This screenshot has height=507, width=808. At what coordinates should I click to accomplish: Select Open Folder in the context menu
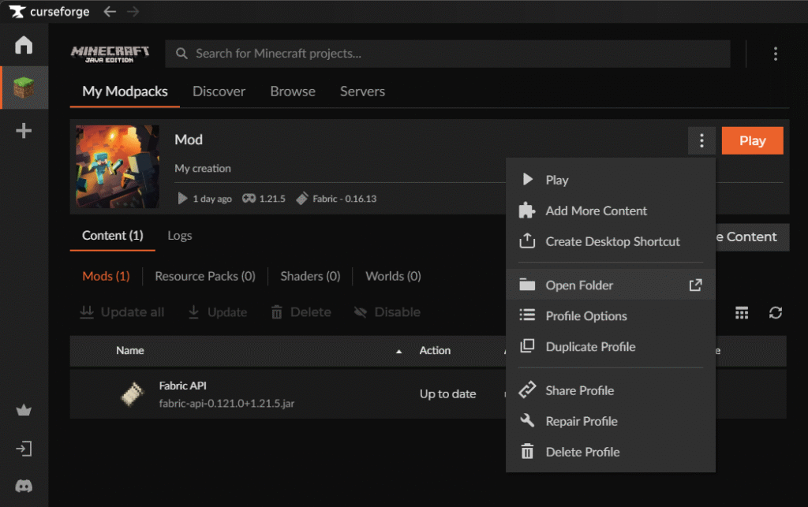tap(611, 285)
